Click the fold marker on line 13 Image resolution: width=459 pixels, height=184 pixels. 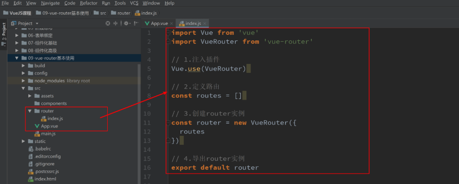(168, 140)
